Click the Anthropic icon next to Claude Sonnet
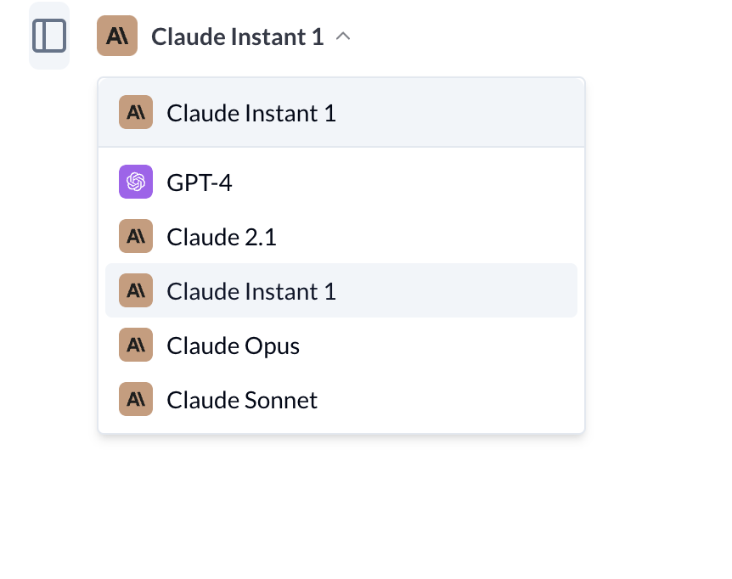The height and width of the screenshot is (579, 732). coord(136,399)
